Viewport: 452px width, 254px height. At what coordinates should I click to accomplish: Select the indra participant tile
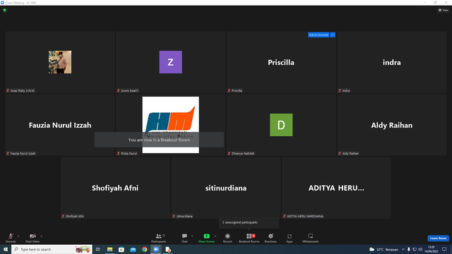point(392,62)
